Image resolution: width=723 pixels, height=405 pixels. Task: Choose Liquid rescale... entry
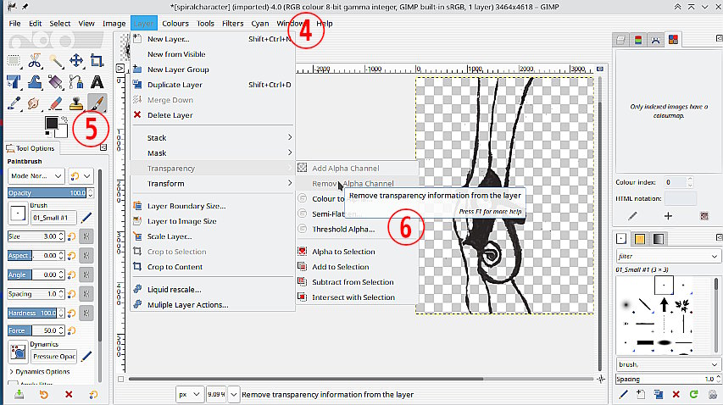(x=213, y=290)
